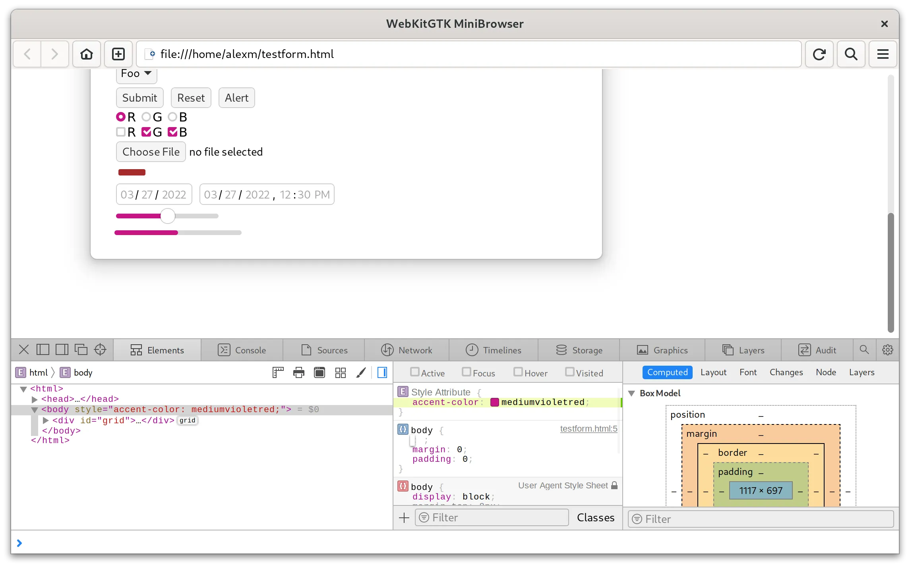Click the Choose File button
The width and height of the screenshot is (910, 567).
coord(151,152)
